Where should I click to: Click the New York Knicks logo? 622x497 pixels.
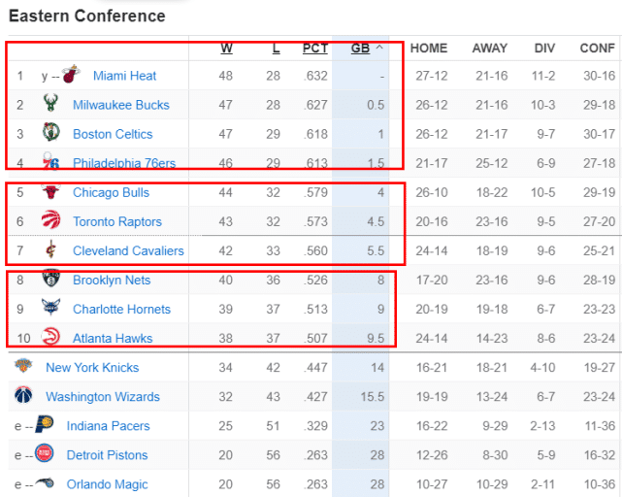(x=23, y=367)
